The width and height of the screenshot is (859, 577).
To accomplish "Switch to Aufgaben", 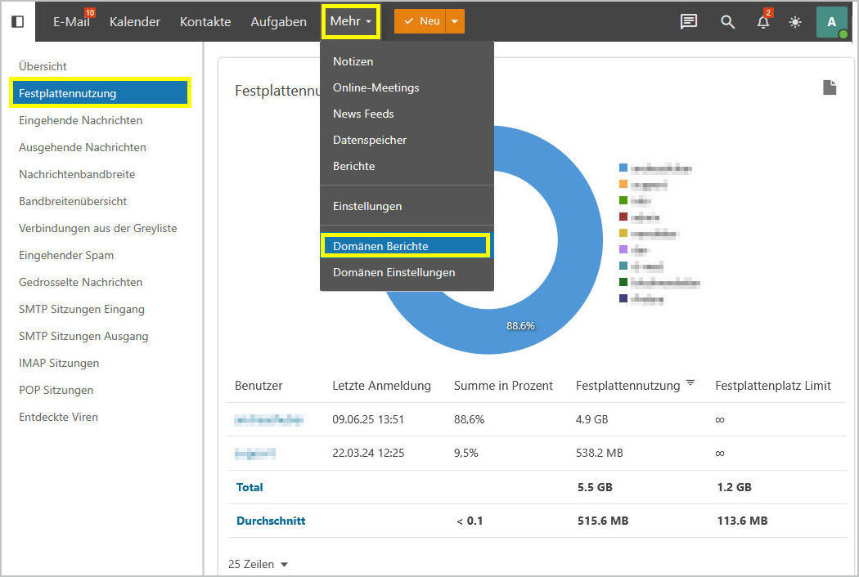I will tap(278, 22).
